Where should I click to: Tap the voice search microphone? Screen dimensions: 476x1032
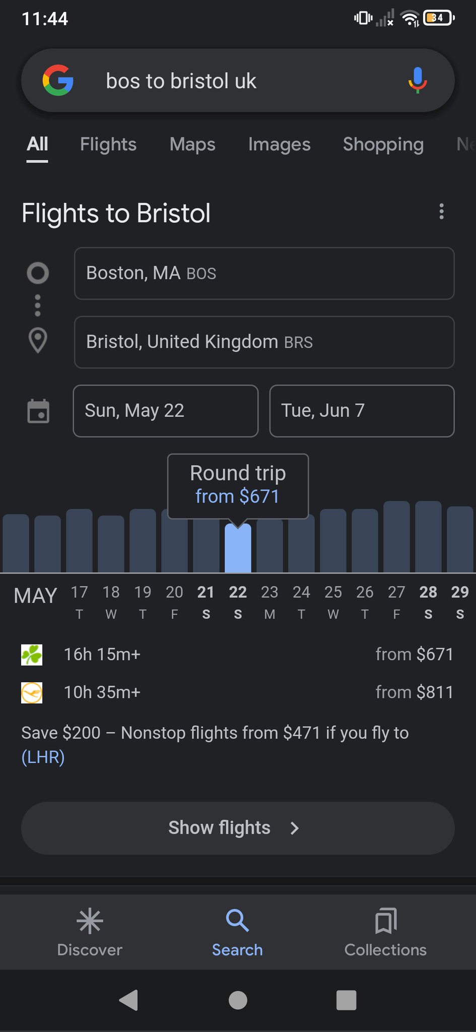click(417, 81)
